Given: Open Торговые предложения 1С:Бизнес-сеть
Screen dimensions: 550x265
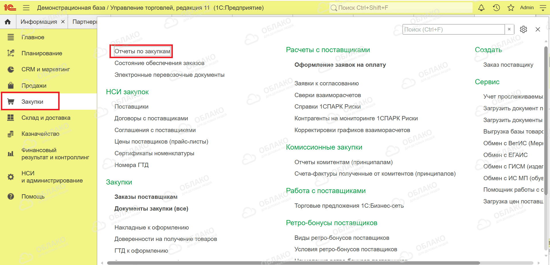Looking at the screenshot, I should click(349, 206).
